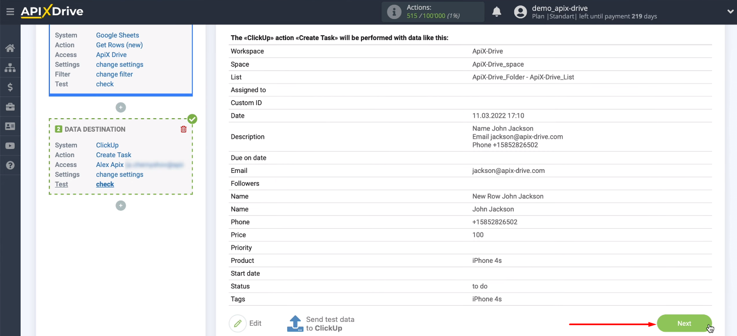
Task: Select the Workspace value ApiX-Drive
Action: 488,51
